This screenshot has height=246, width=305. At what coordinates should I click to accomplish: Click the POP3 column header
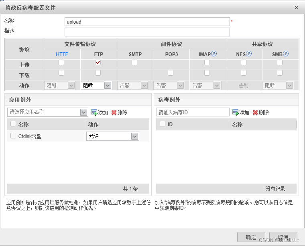[171, 54]
